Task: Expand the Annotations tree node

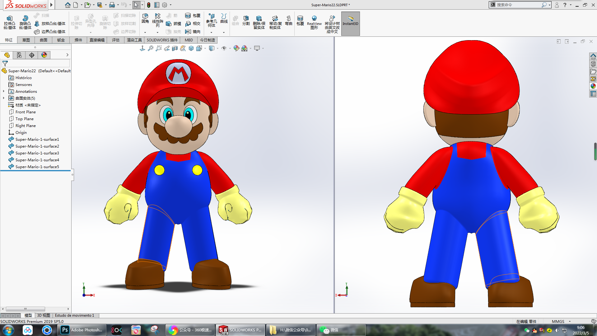Action: point(4,92)
